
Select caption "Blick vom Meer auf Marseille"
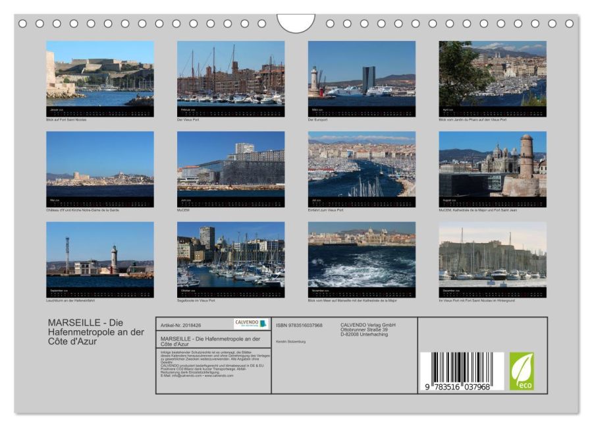[330, 300]
